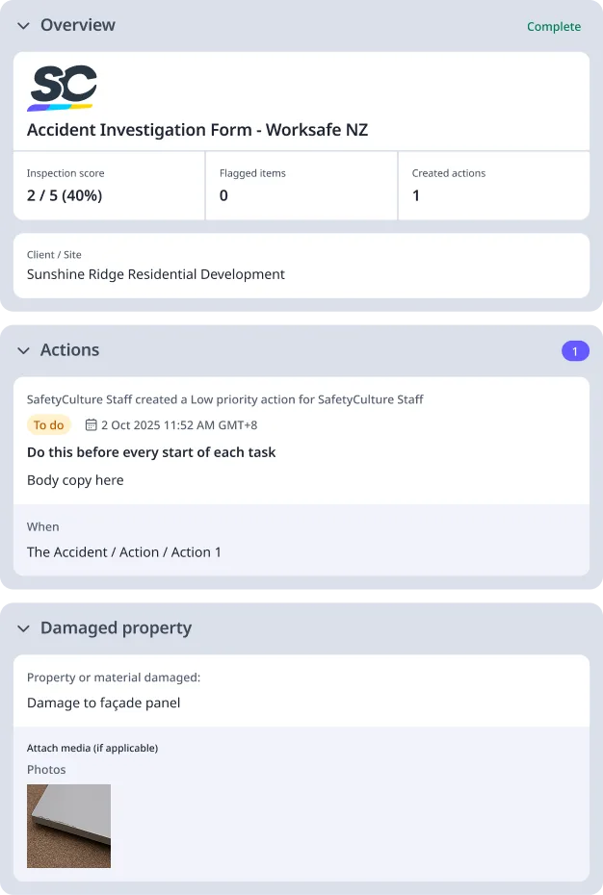Click the Damage to façade panel response
Screen dimensions: 603x895
click(x=104, y=703)
